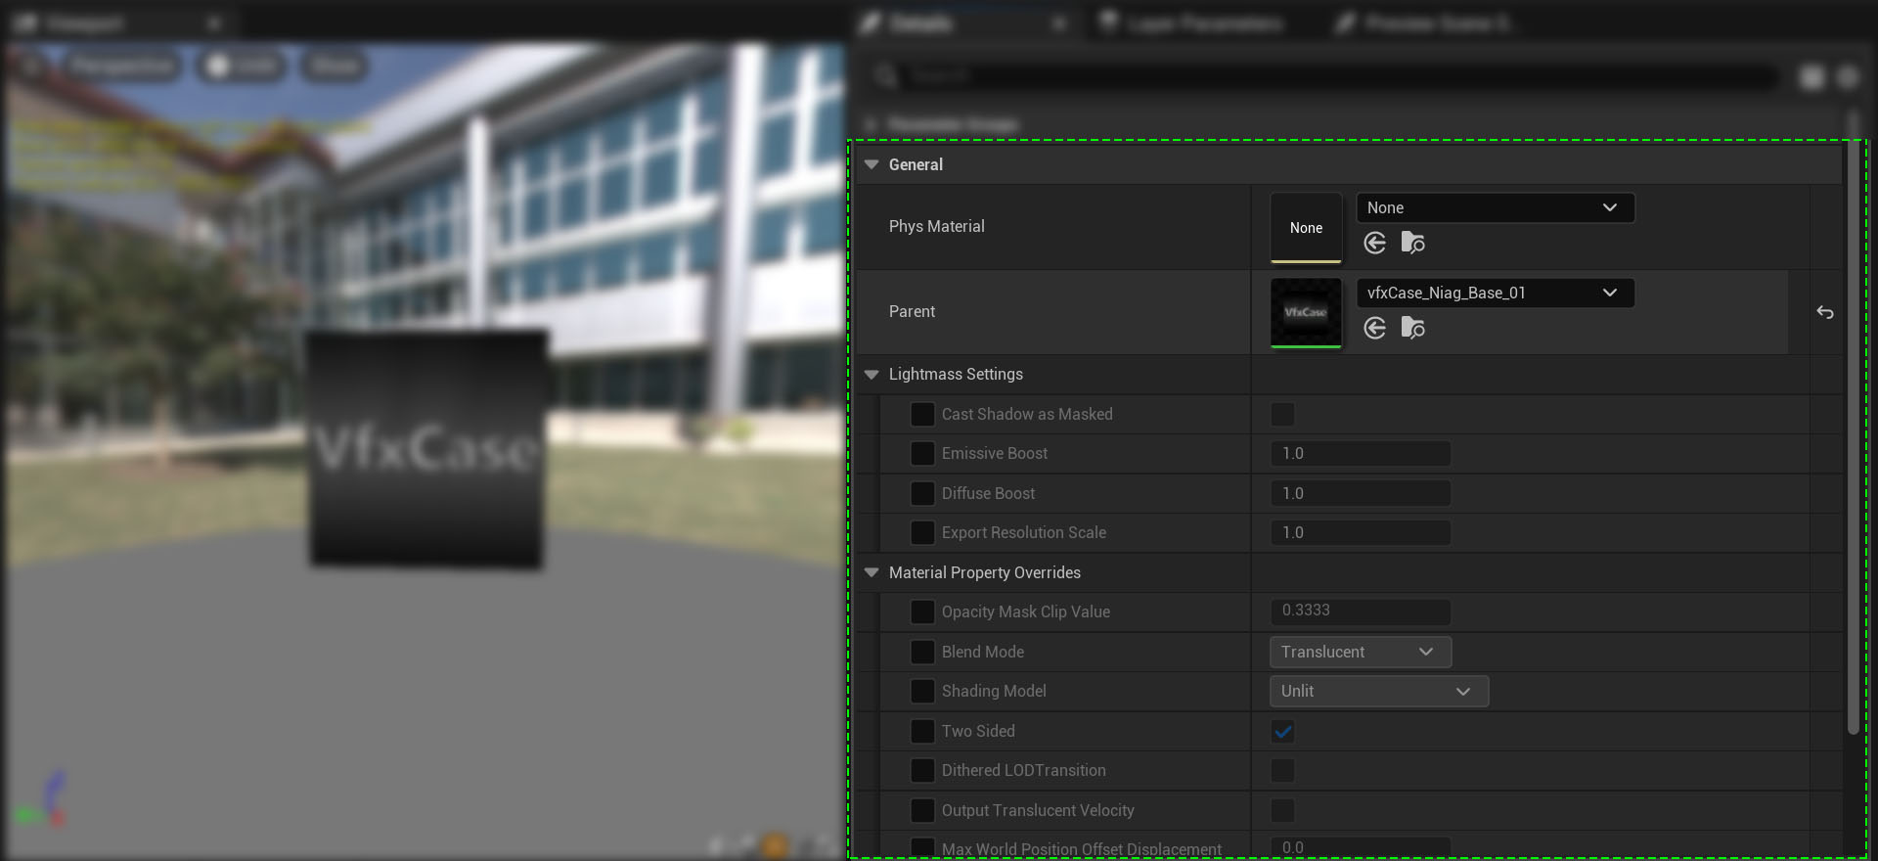Enable the Export Resolution Scale override checkbox
Image resolution: width=1878 pixels, height=861 pixels.
pos(922,532)
